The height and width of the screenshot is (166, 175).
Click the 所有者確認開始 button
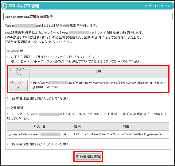[x=88, y=156]
